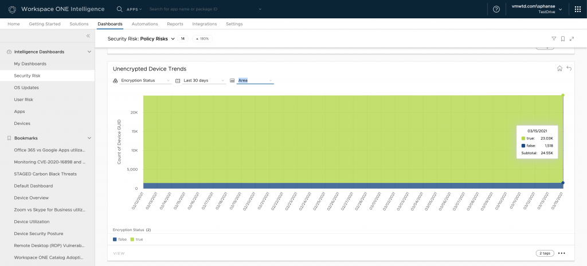Open the Last 30 days dropdown
The height and width of the screenshot is (266, 587).
tap(204, 81)
